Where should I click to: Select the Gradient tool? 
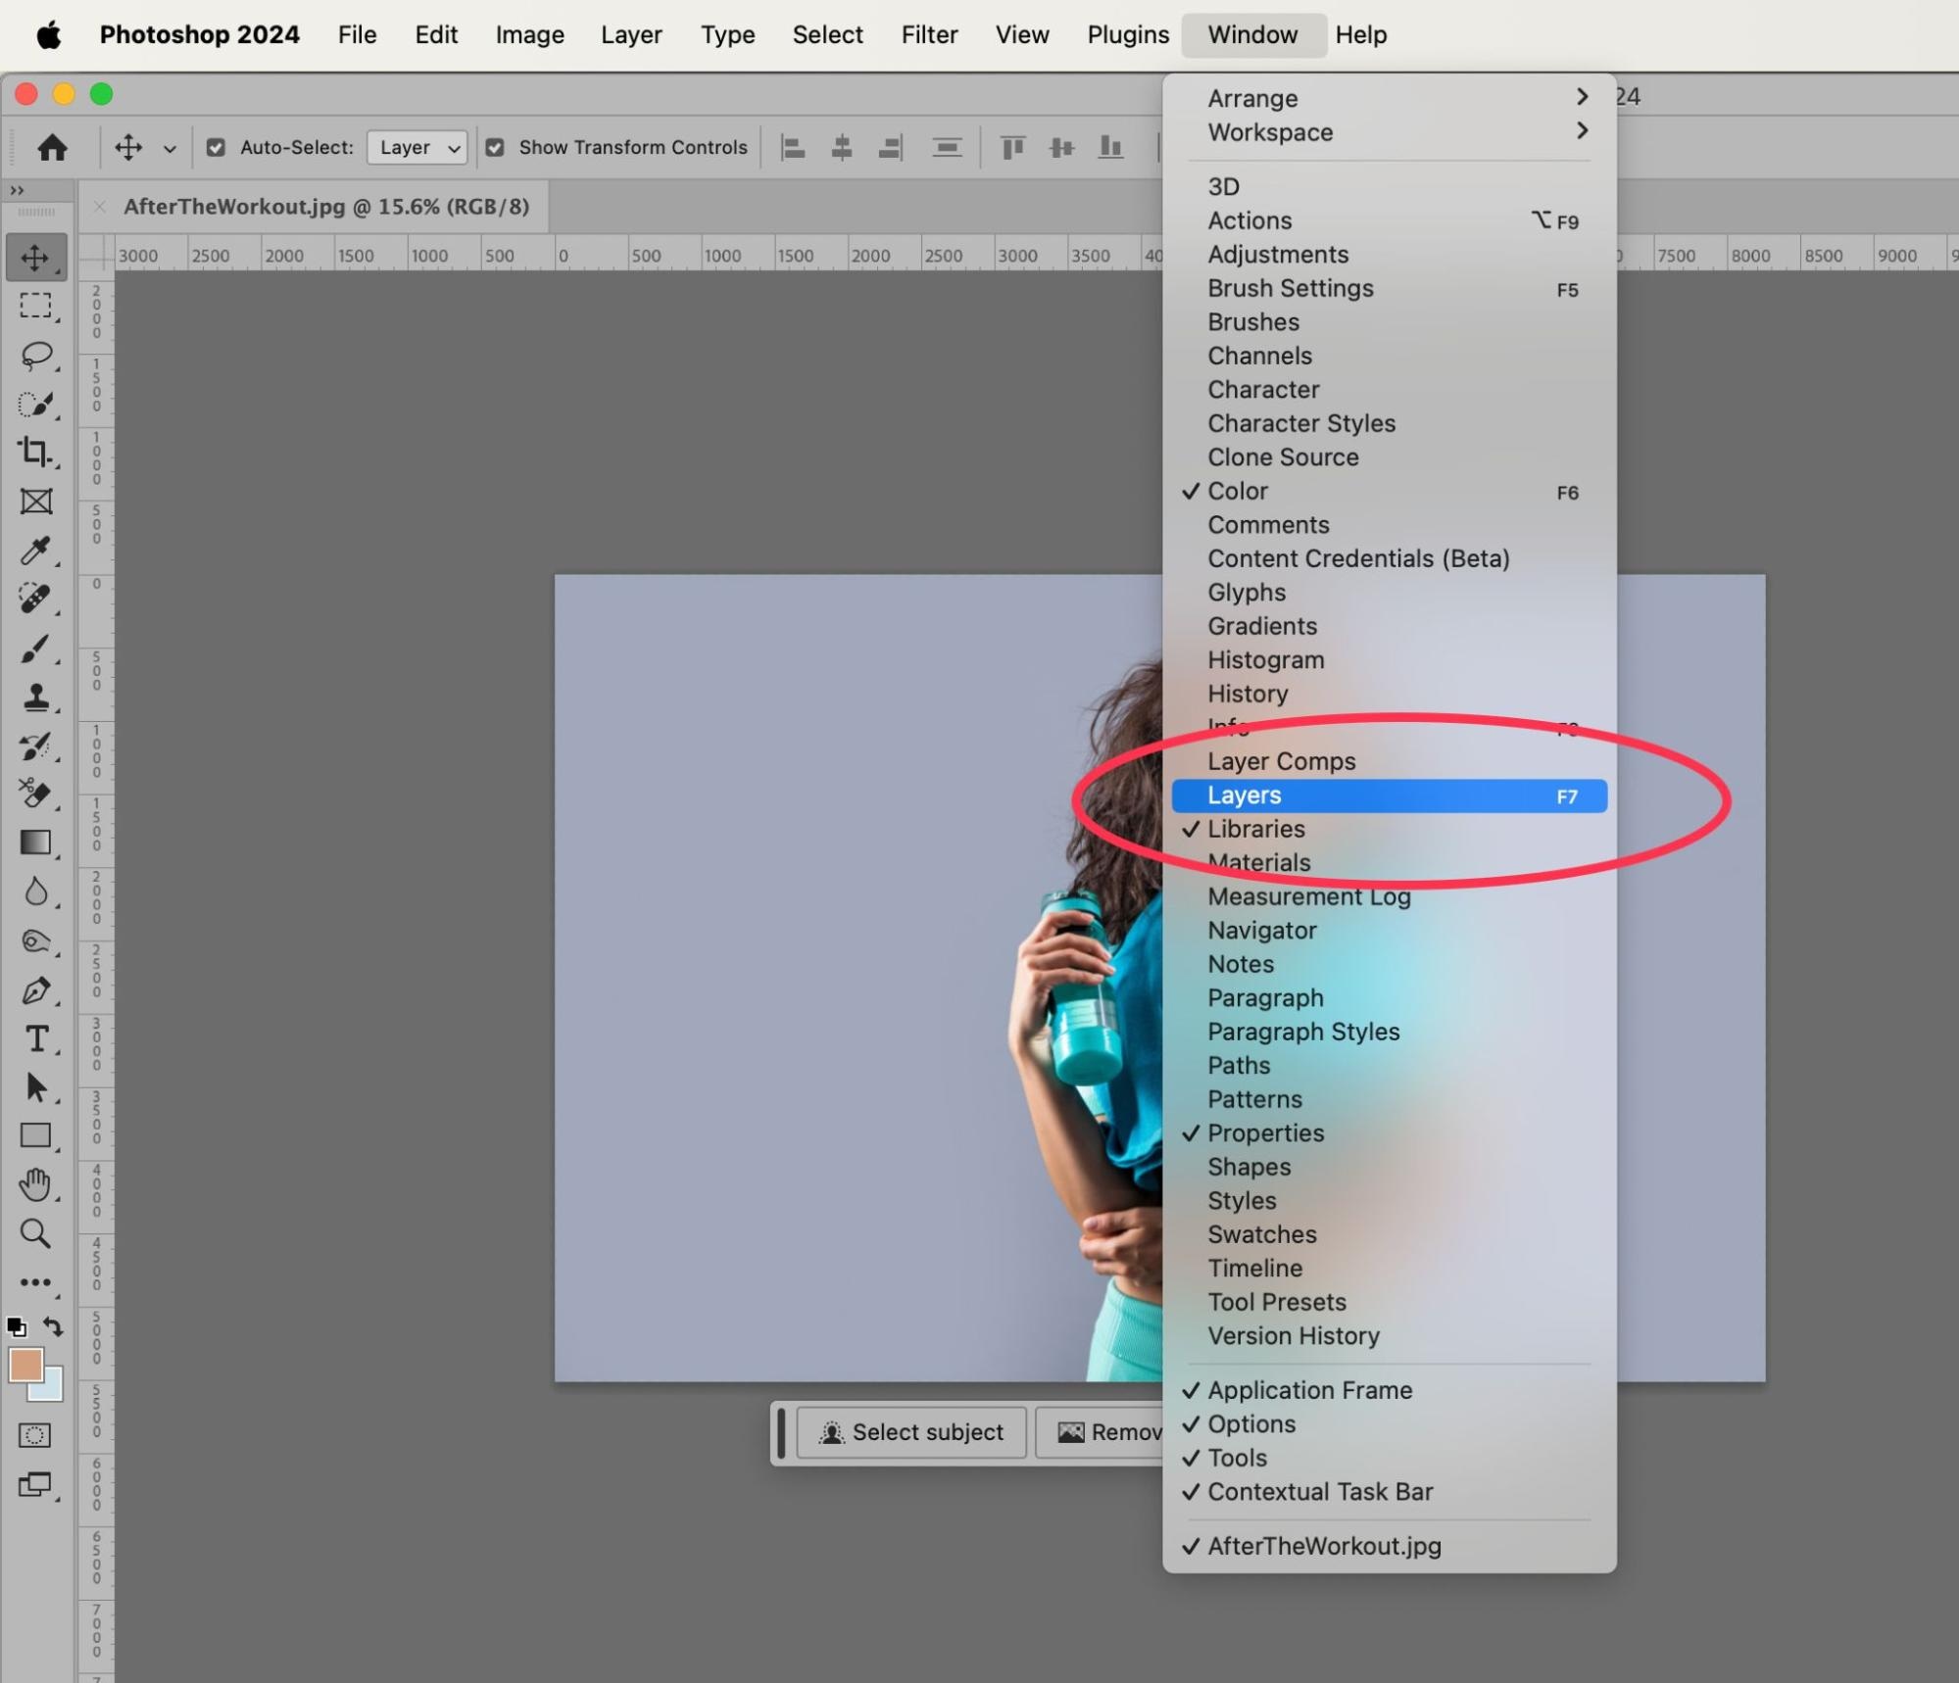[36, 842]
